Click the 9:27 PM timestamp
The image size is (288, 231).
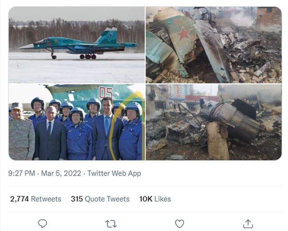21,173
